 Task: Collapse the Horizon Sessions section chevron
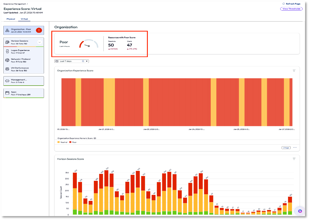coord(39,42)
